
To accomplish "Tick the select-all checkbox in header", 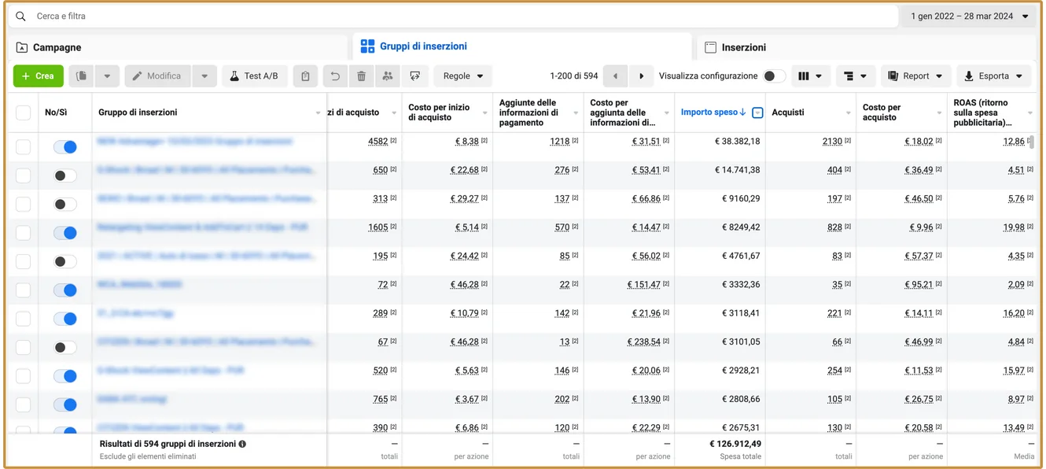I will (23, 113).
